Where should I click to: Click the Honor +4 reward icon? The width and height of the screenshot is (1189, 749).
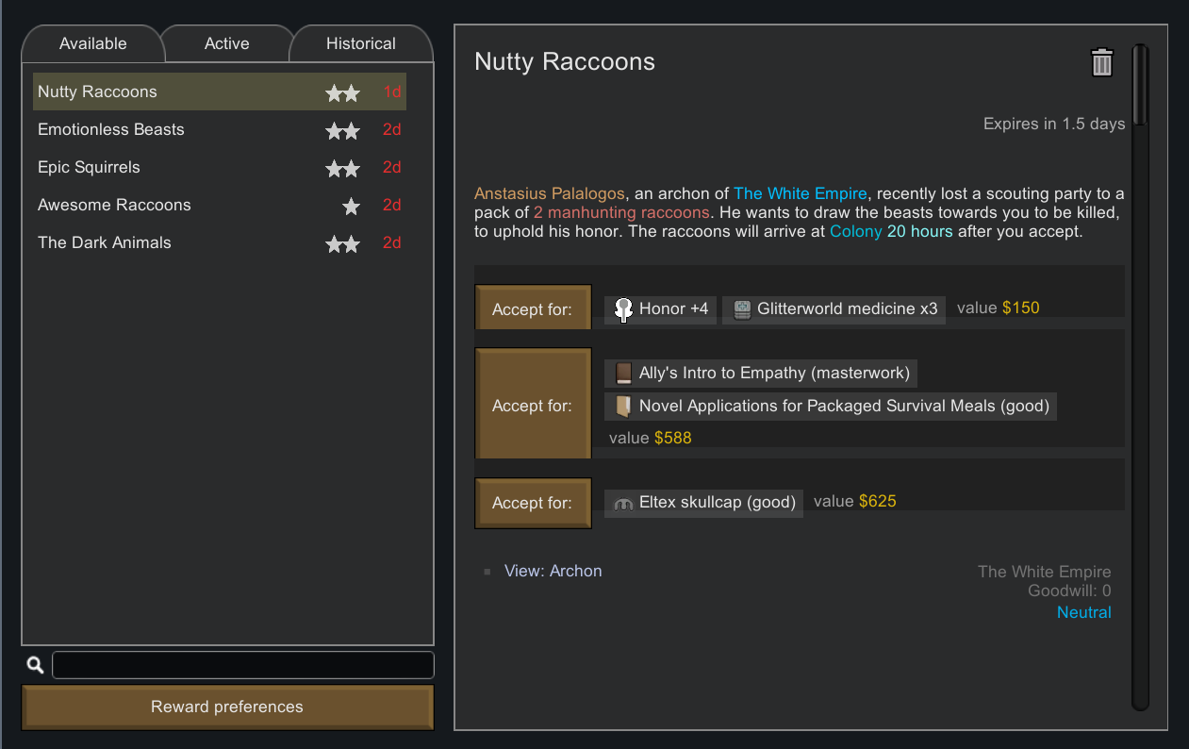click(x=622, y=309)
